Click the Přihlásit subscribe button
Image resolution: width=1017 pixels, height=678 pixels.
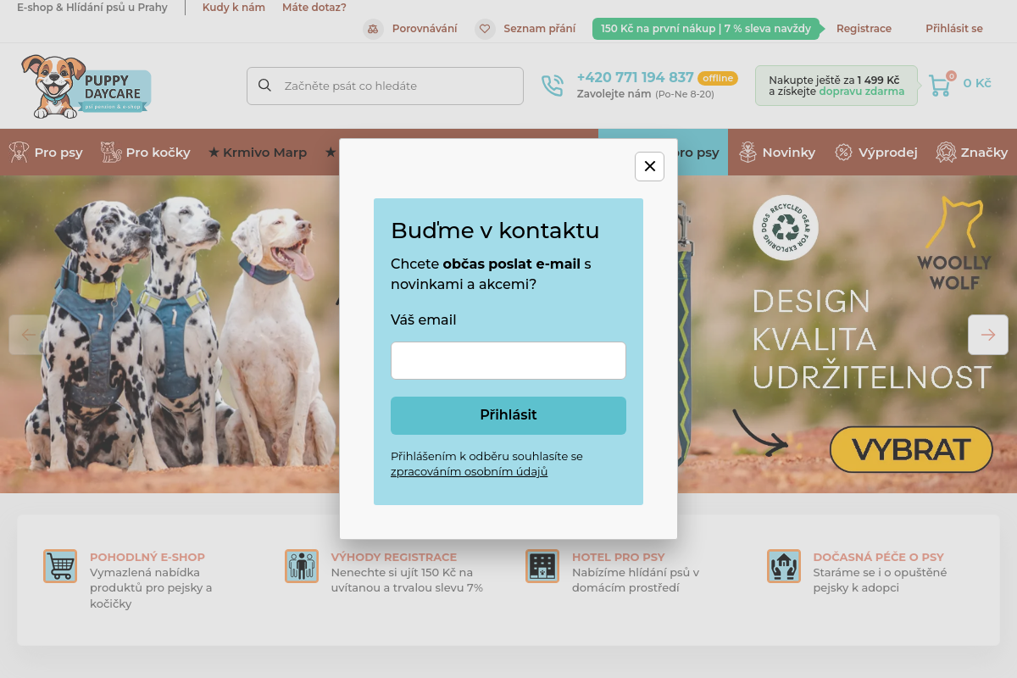[x=508, y=415]
